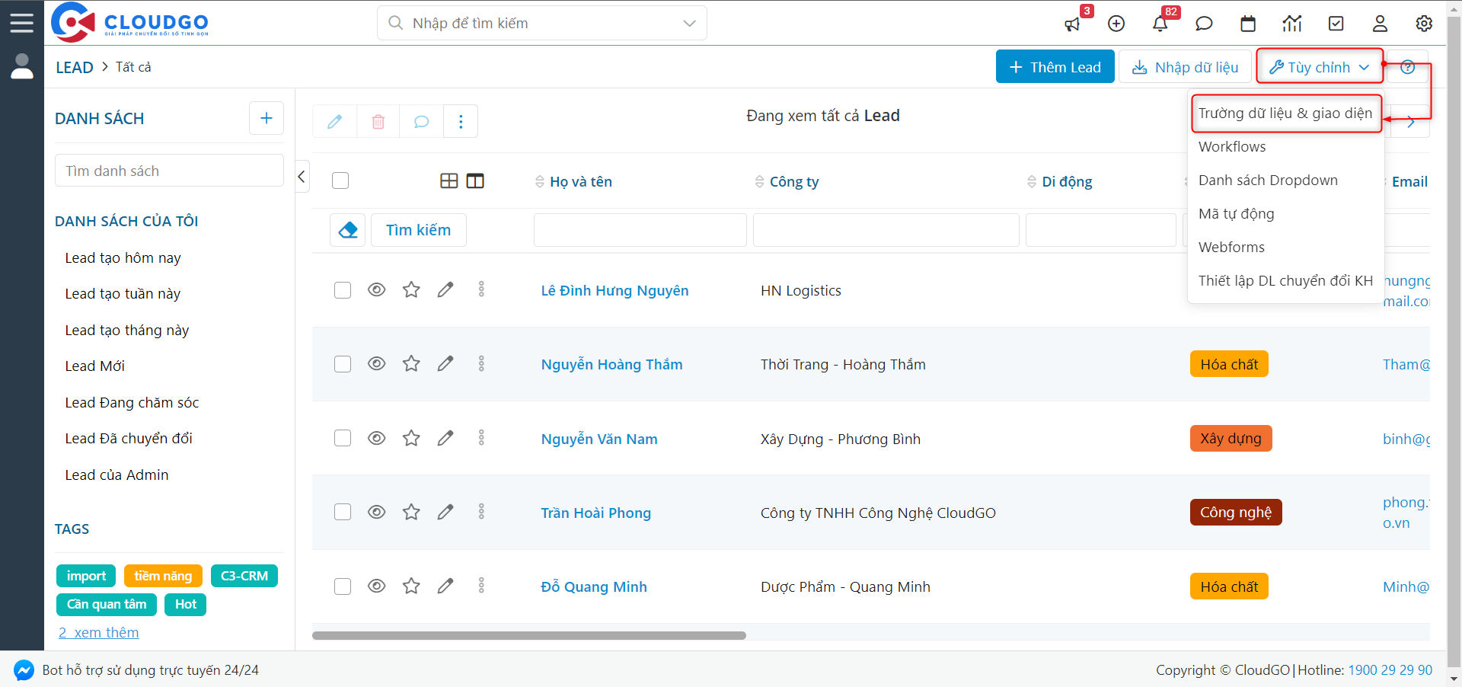Screen dimensions: 1462x687
Task: Tick the checkbox next to Nguyễn Văn Nam
Action: (x=342, y=438)
